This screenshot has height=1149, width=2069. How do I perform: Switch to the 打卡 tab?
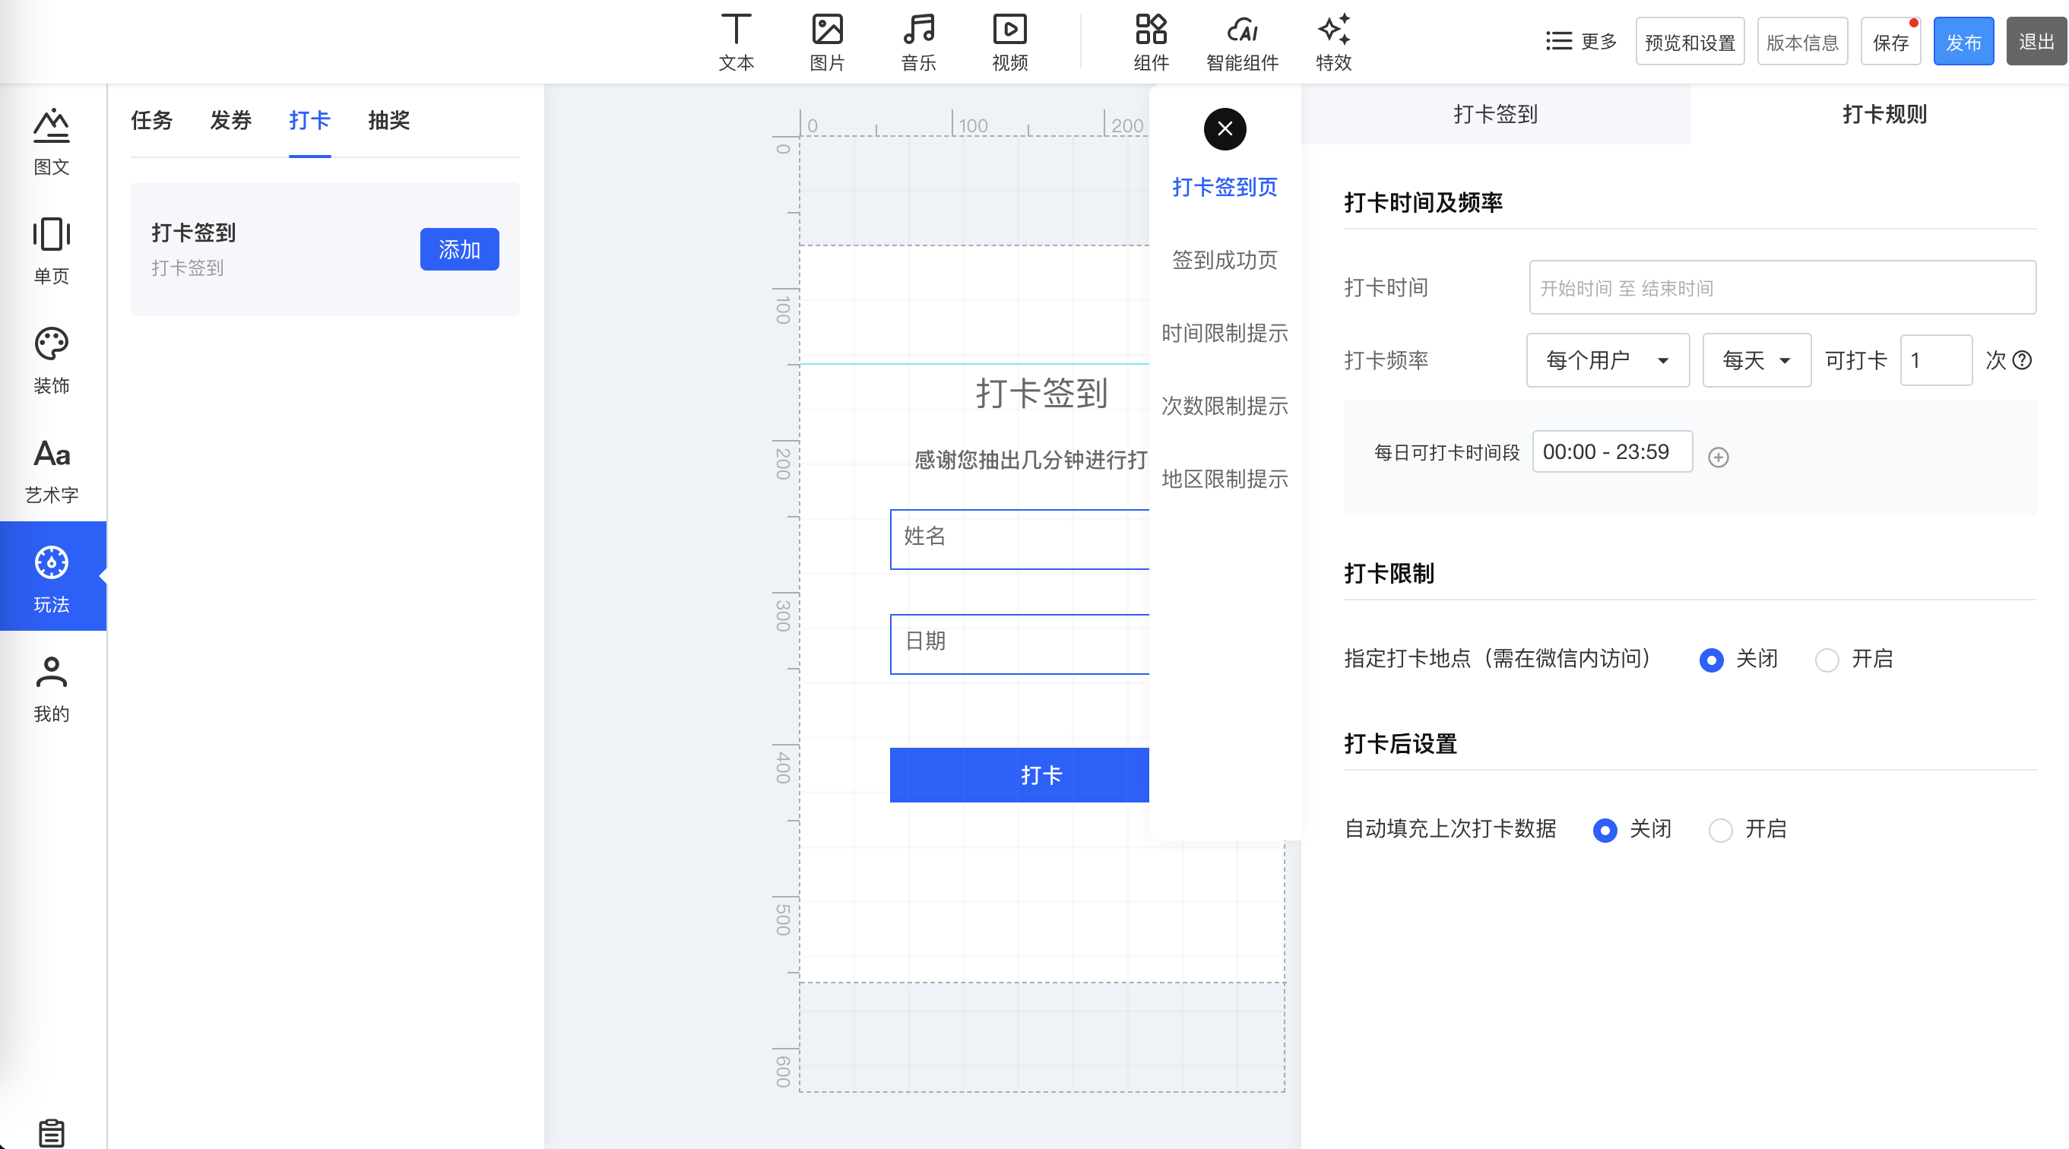pyautogui.click(x=309, y=120)
